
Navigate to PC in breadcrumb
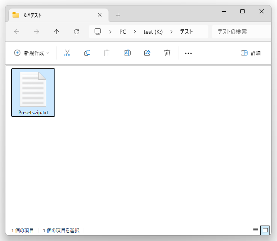pos(123,32)
